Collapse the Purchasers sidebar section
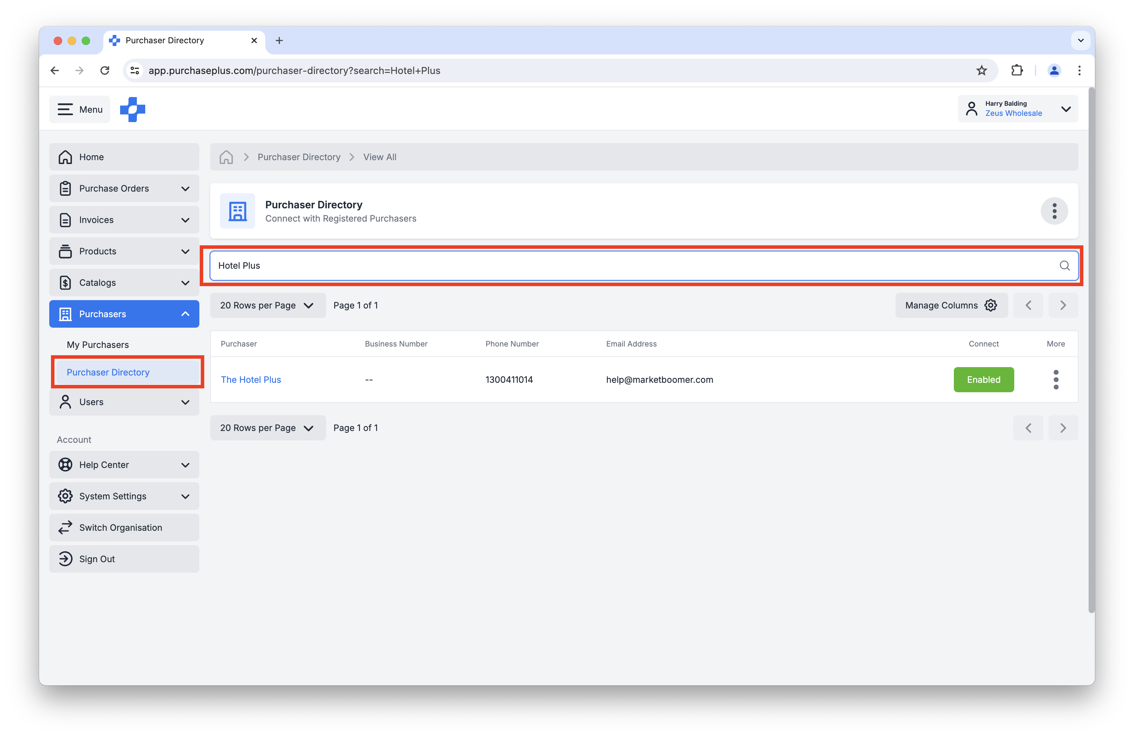 coord(124,314)
